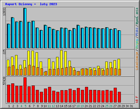Click the day 28 label on the axis

(x=119, y=106)
